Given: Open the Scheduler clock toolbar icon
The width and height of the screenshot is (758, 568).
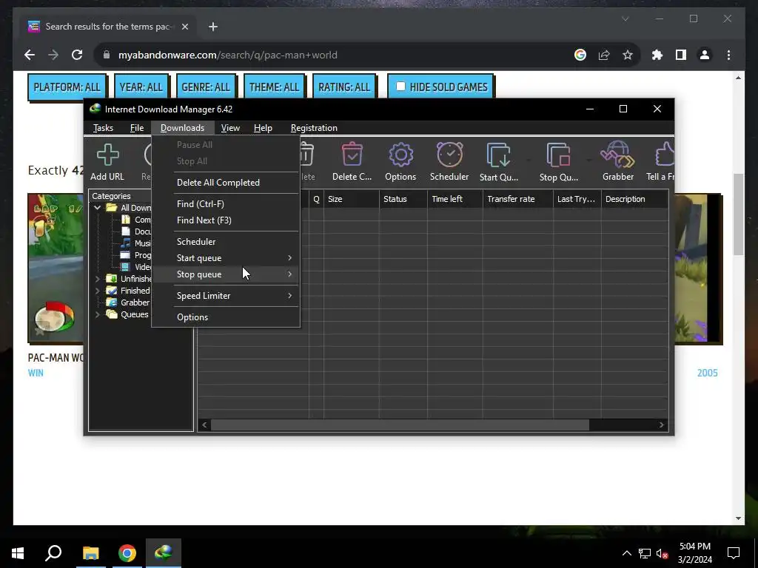Looking at the screenshot, I should (449, 162).
